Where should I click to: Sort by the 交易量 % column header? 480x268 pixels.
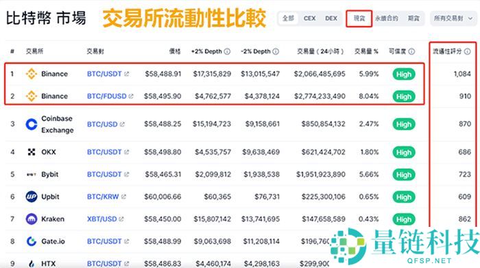[366, 51]
